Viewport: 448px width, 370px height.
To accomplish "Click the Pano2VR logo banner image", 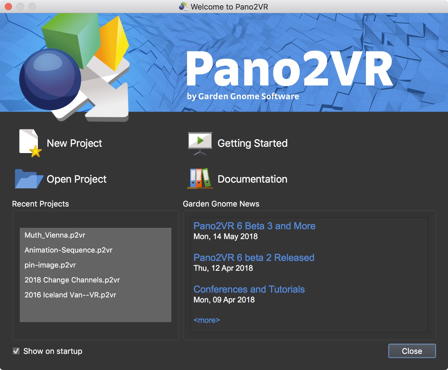I will (224, 62).
